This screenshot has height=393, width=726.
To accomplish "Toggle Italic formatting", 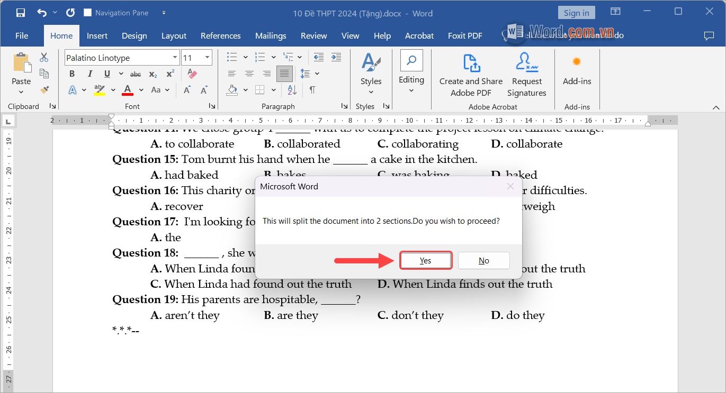I will 89,74.
